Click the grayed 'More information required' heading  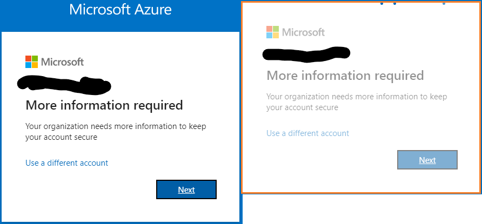[345, 76]
